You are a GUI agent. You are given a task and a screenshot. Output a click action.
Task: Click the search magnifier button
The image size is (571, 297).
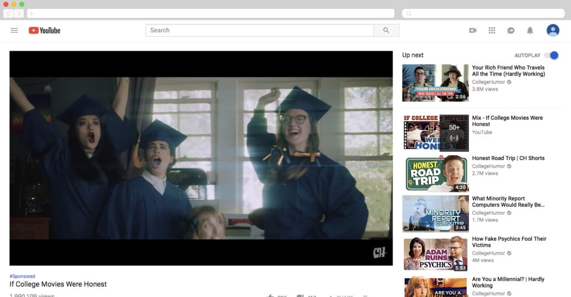pyautogui.click(x=386, y=31)
